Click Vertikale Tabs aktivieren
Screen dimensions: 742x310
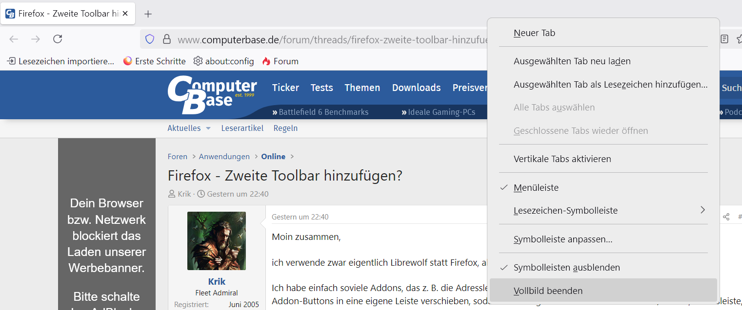[603, 159]
